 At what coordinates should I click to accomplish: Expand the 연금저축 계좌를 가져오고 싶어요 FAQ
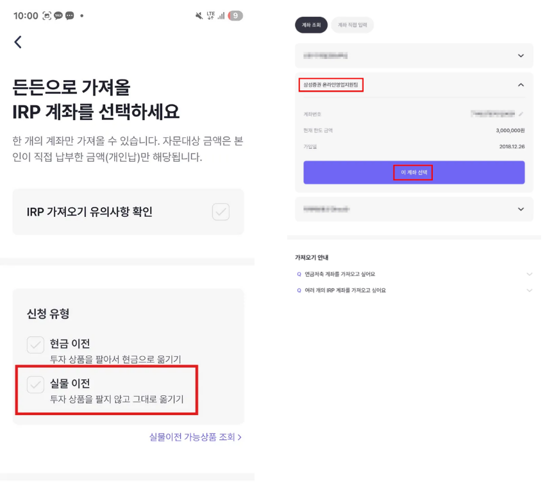click(529, 274)
